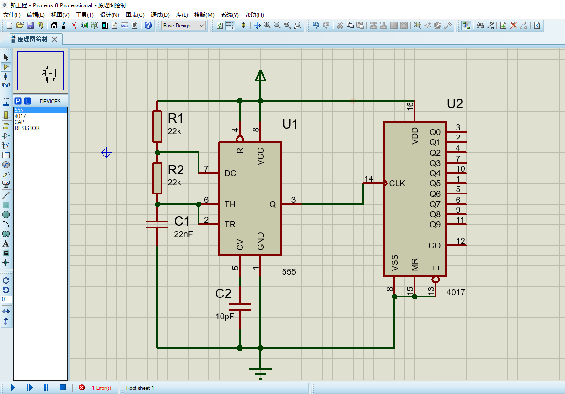Open the 编辑(E) menu
This screenshot has width=565, height=394.
point(36,15)
